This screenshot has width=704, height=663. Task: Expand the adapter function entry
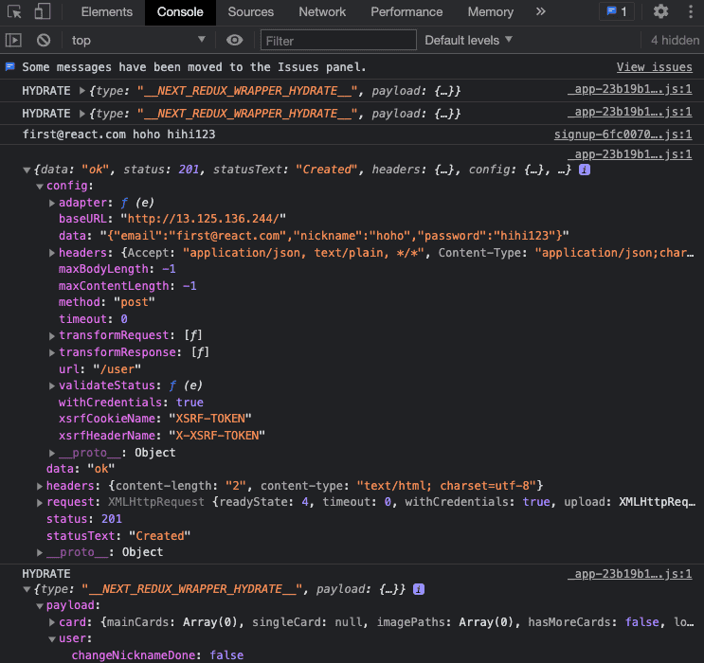[x=52, y=203]
